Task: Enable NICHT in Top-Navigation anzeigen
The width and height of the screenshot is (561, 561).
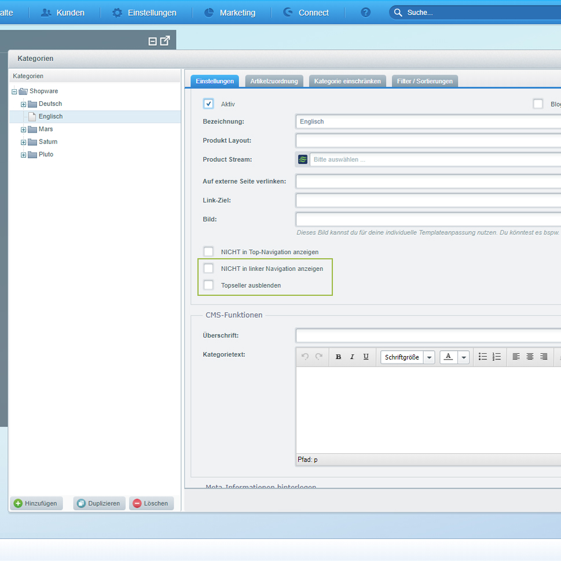Action: [208, 252]
